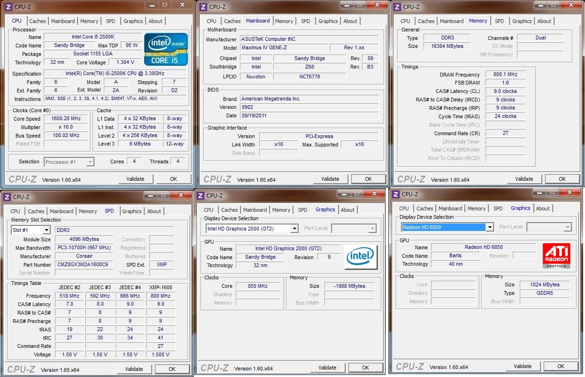Open Mainboard tab in the Radeon HD 6850 window
The height and width of the screenshot is (377, 585).
pyautogui.click(x=450, y=208)
